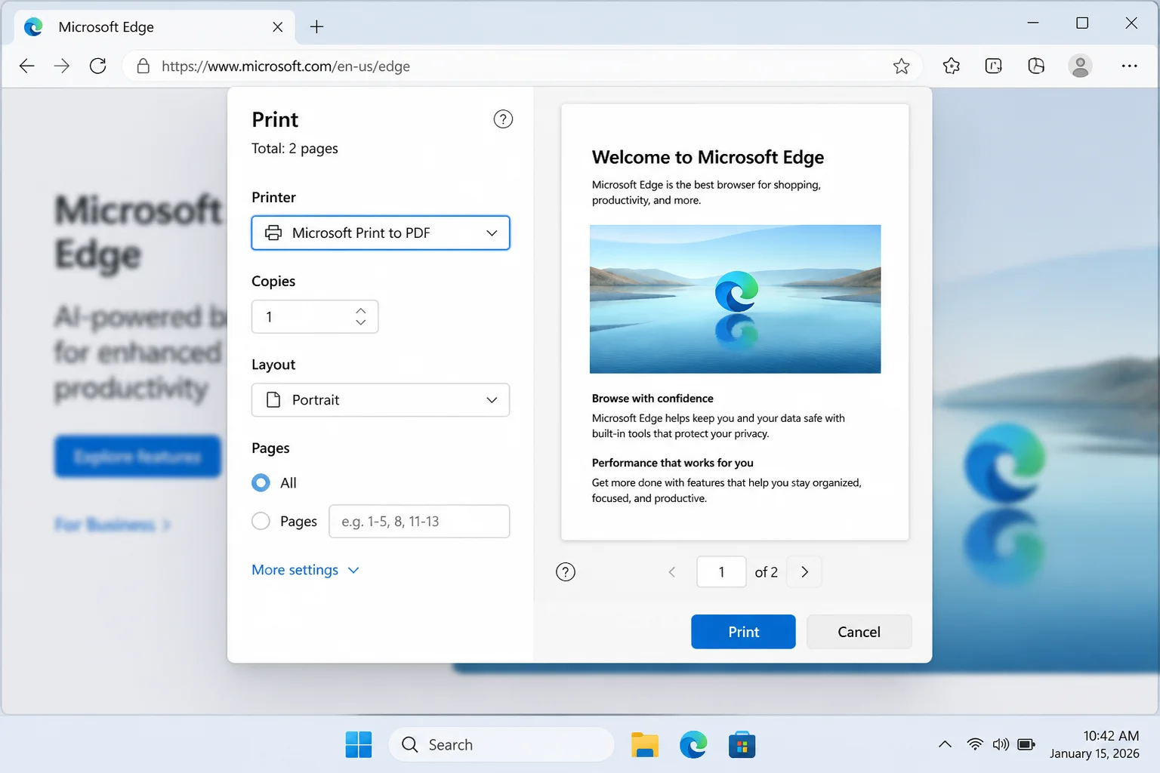This screenshot has height=773, width=1160.
Task: Click the address bar URL microsoft.com/en-us/edge
Action: [x=285, y=66]
